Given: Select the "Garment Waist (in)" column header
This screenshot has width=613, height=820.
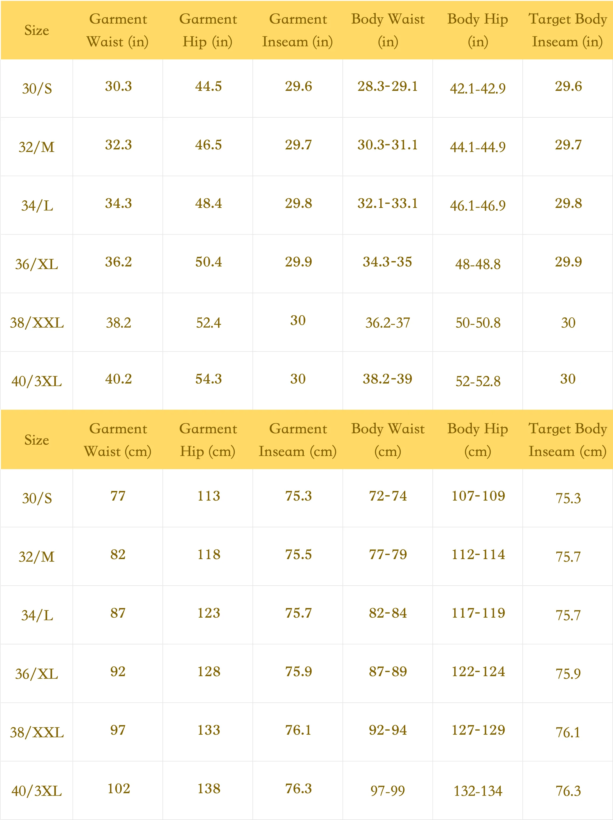Looking at the screenshot, I should 118,30.
